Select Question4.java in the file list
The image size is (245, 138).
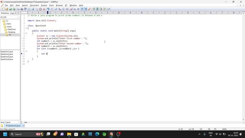pyautogui.click(x=7, y=59)
